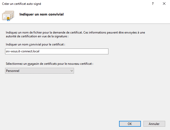Click the friendly name text field
Screen dimensions: 170x130
57,51
